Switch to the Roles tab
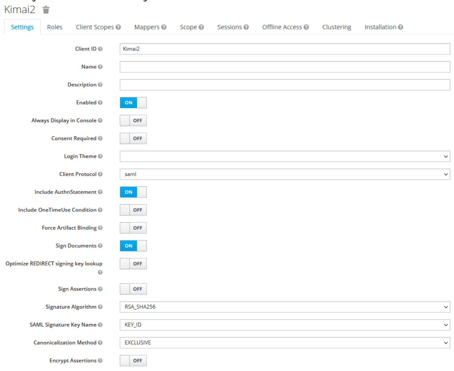 (55, 27)
